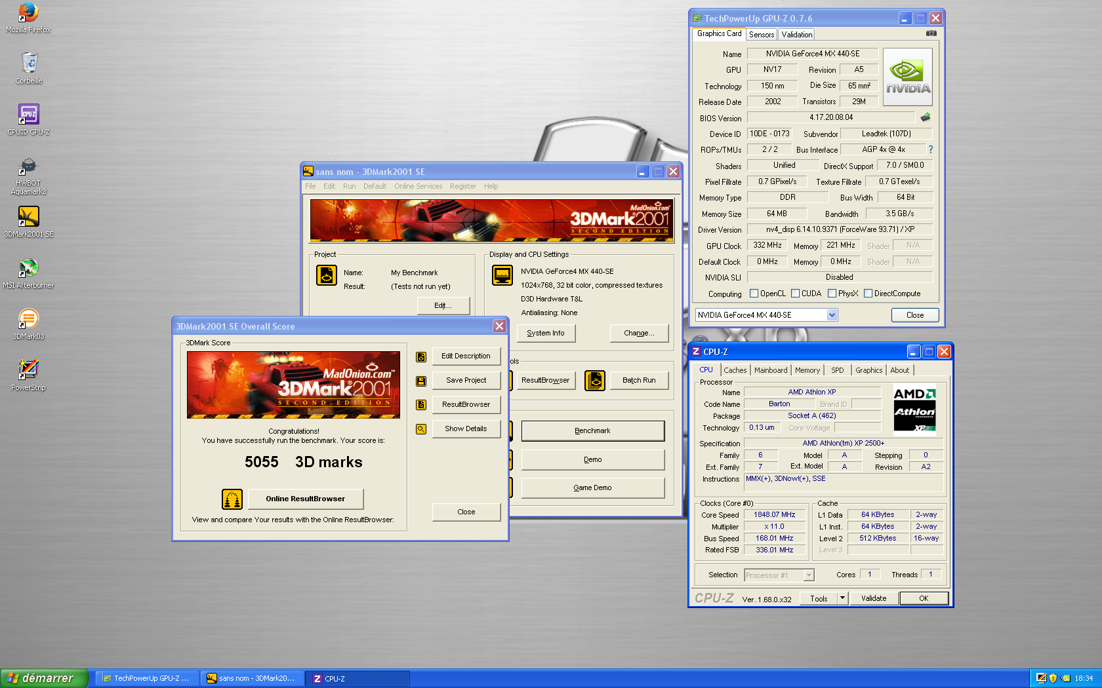This screenshot has width=1102, height=688.
Task: Open the Corbeille recycle bin icon
Action: (29, 68)
